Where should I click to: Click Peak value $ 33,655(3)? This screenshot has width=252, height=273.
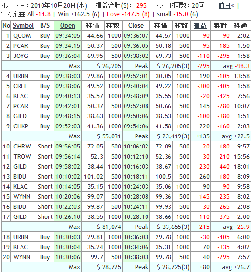173,227
